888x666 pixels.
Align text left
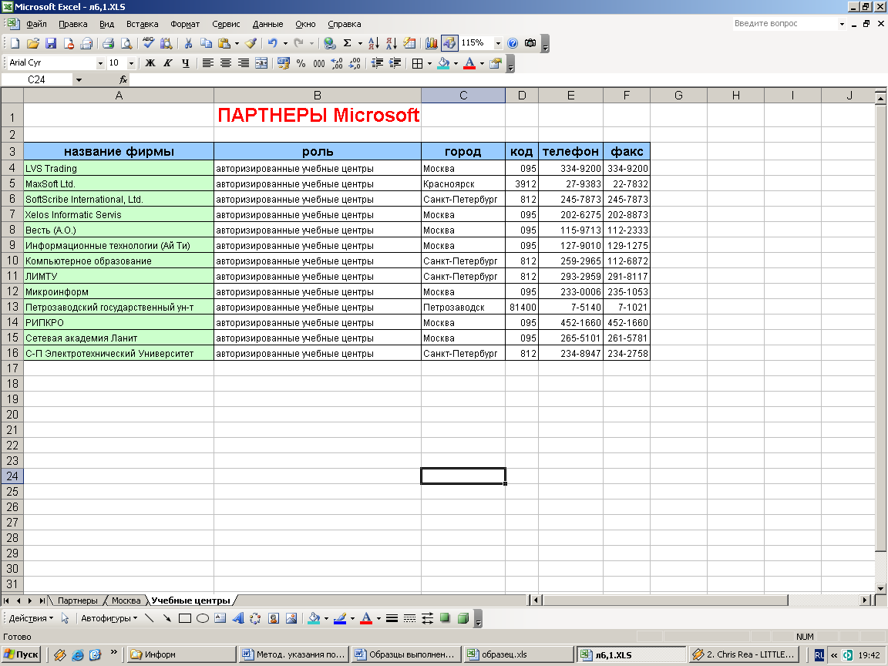(208, 63)
